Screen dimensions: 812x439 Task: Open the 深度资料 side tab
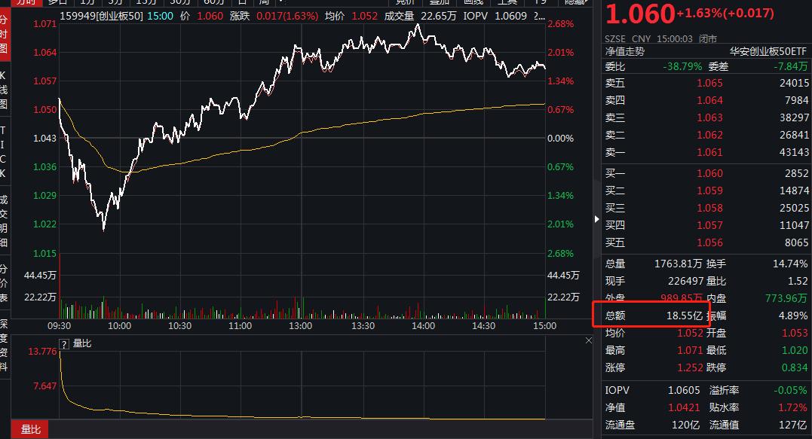pos(5,346)
